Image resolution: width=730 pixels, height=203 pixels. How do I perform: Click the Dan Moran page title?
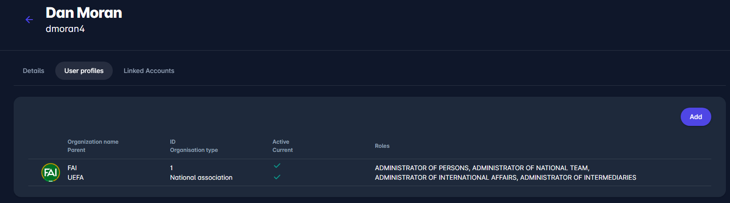pyautogui.click(x=84, y=13)
